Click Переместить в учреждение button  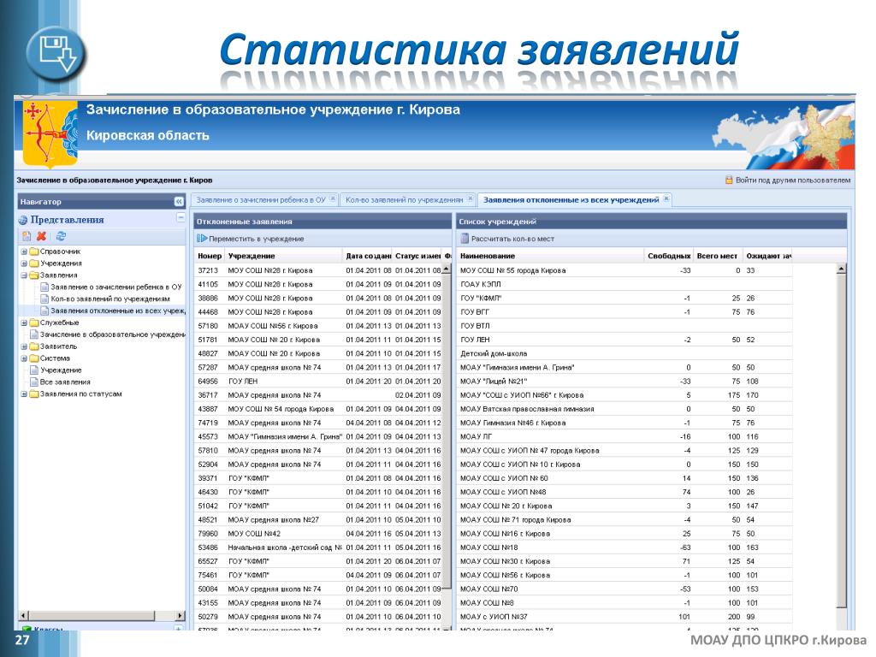click(251, 239)
